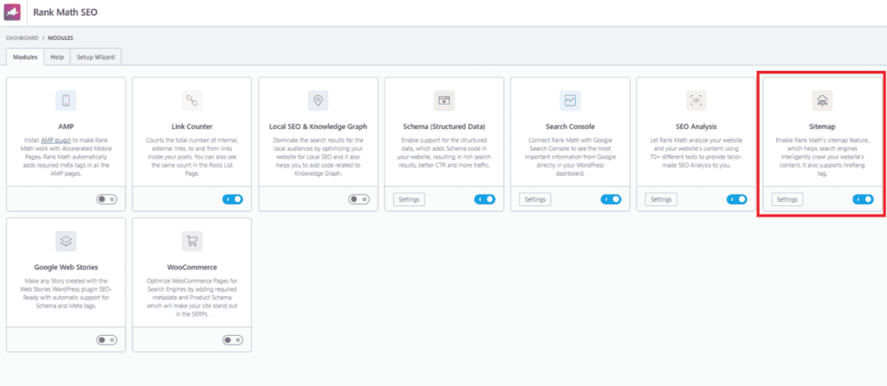887x386 pixels.
Task: Click the Google Web Stories layers icon
Action: [66, 241]
